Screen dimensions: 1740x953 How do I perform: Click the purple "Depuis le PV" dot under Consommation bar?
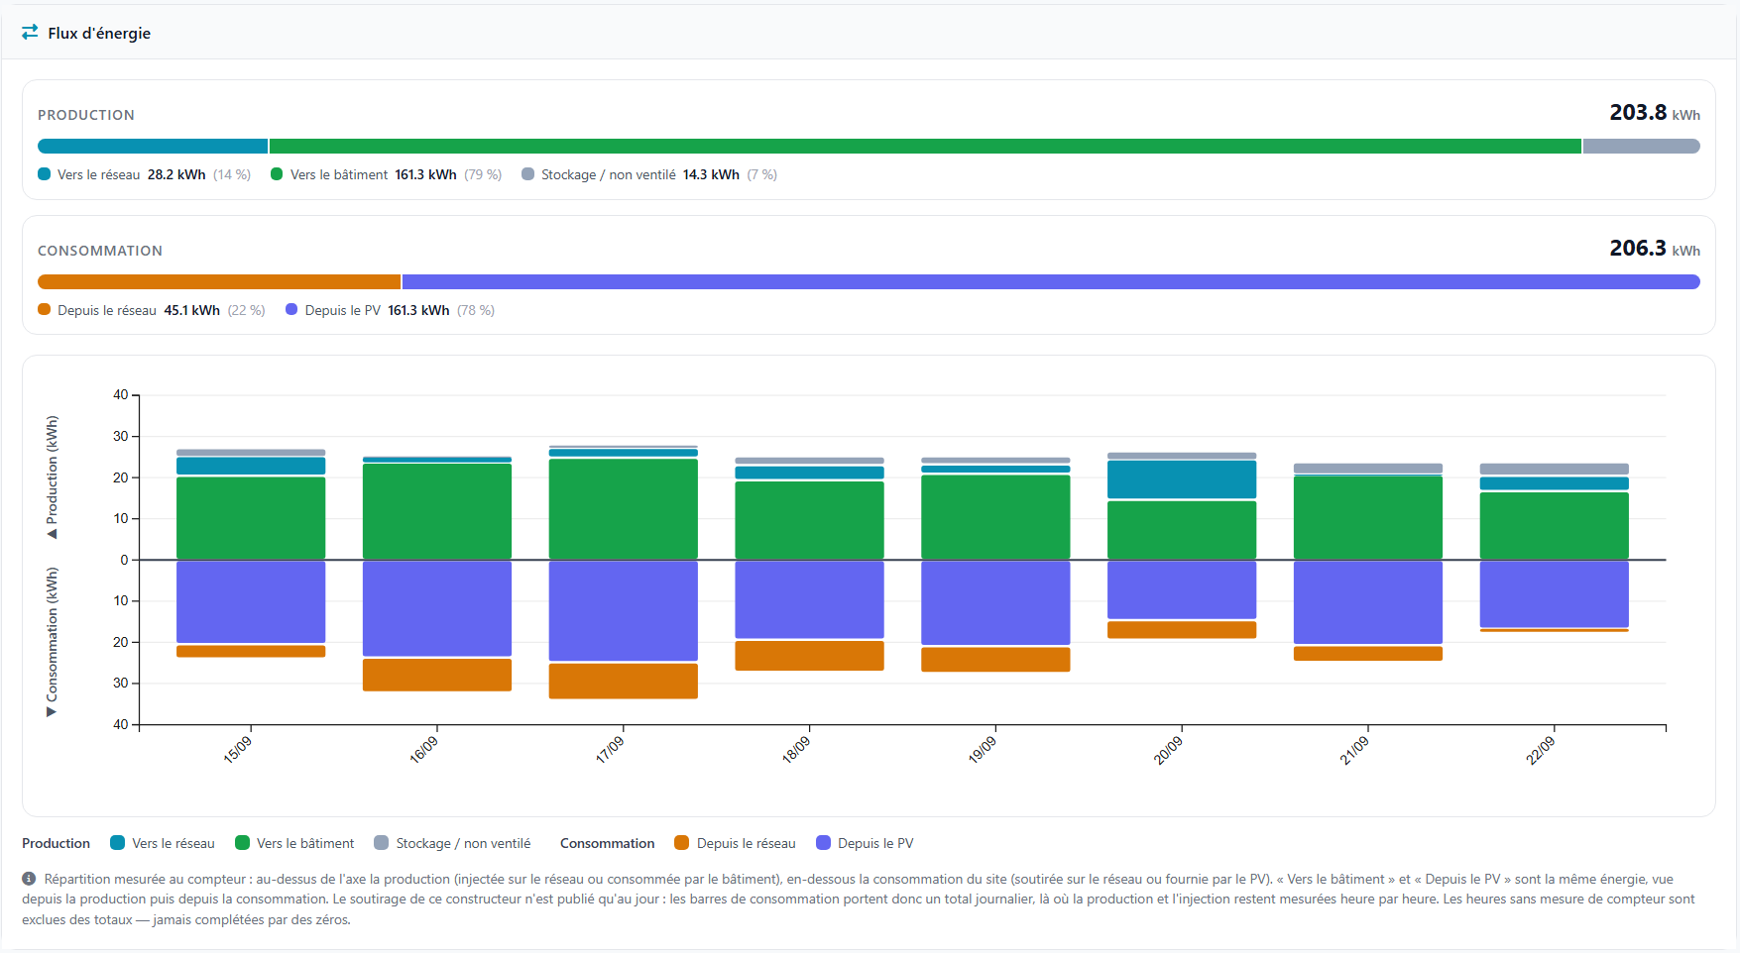tap(291, 309)
